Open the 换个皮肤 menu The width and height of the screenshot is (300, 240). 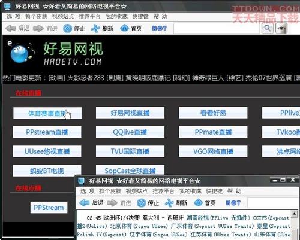tap(36, 17)
